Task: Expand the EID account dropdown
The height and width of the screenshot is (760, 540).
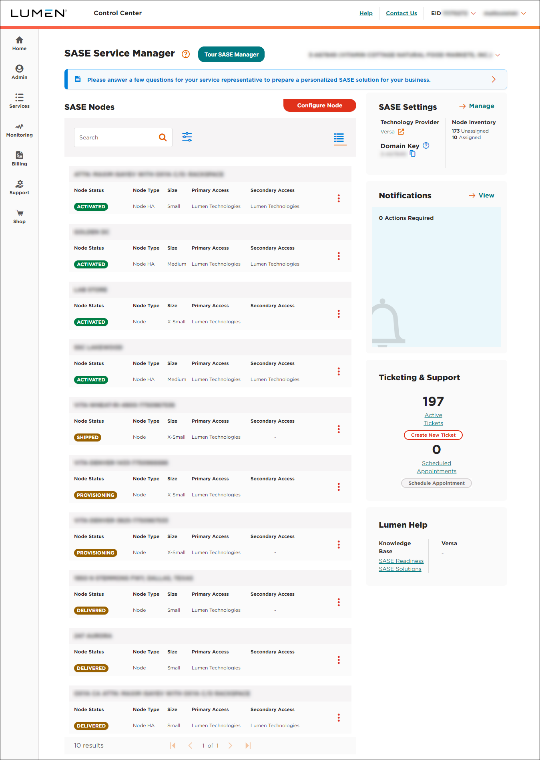Action: coord(473,13)
